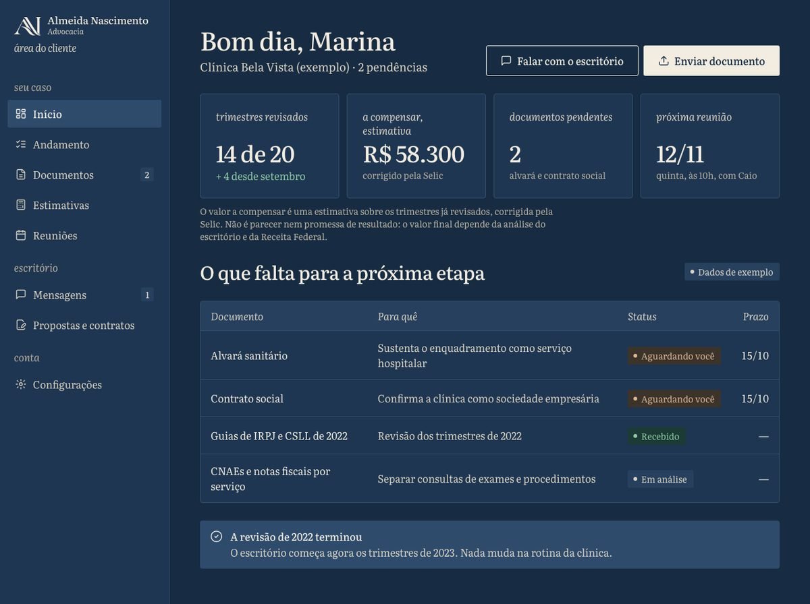Click the Estimativas calculator icon

click(21, 205)
